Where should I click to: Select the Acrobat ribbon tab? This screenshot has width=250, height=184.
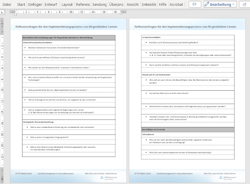pos(176,4)
